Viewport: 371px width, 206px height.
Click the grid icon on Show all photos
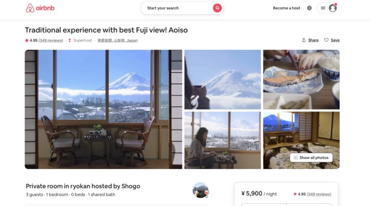pos(296,158)
